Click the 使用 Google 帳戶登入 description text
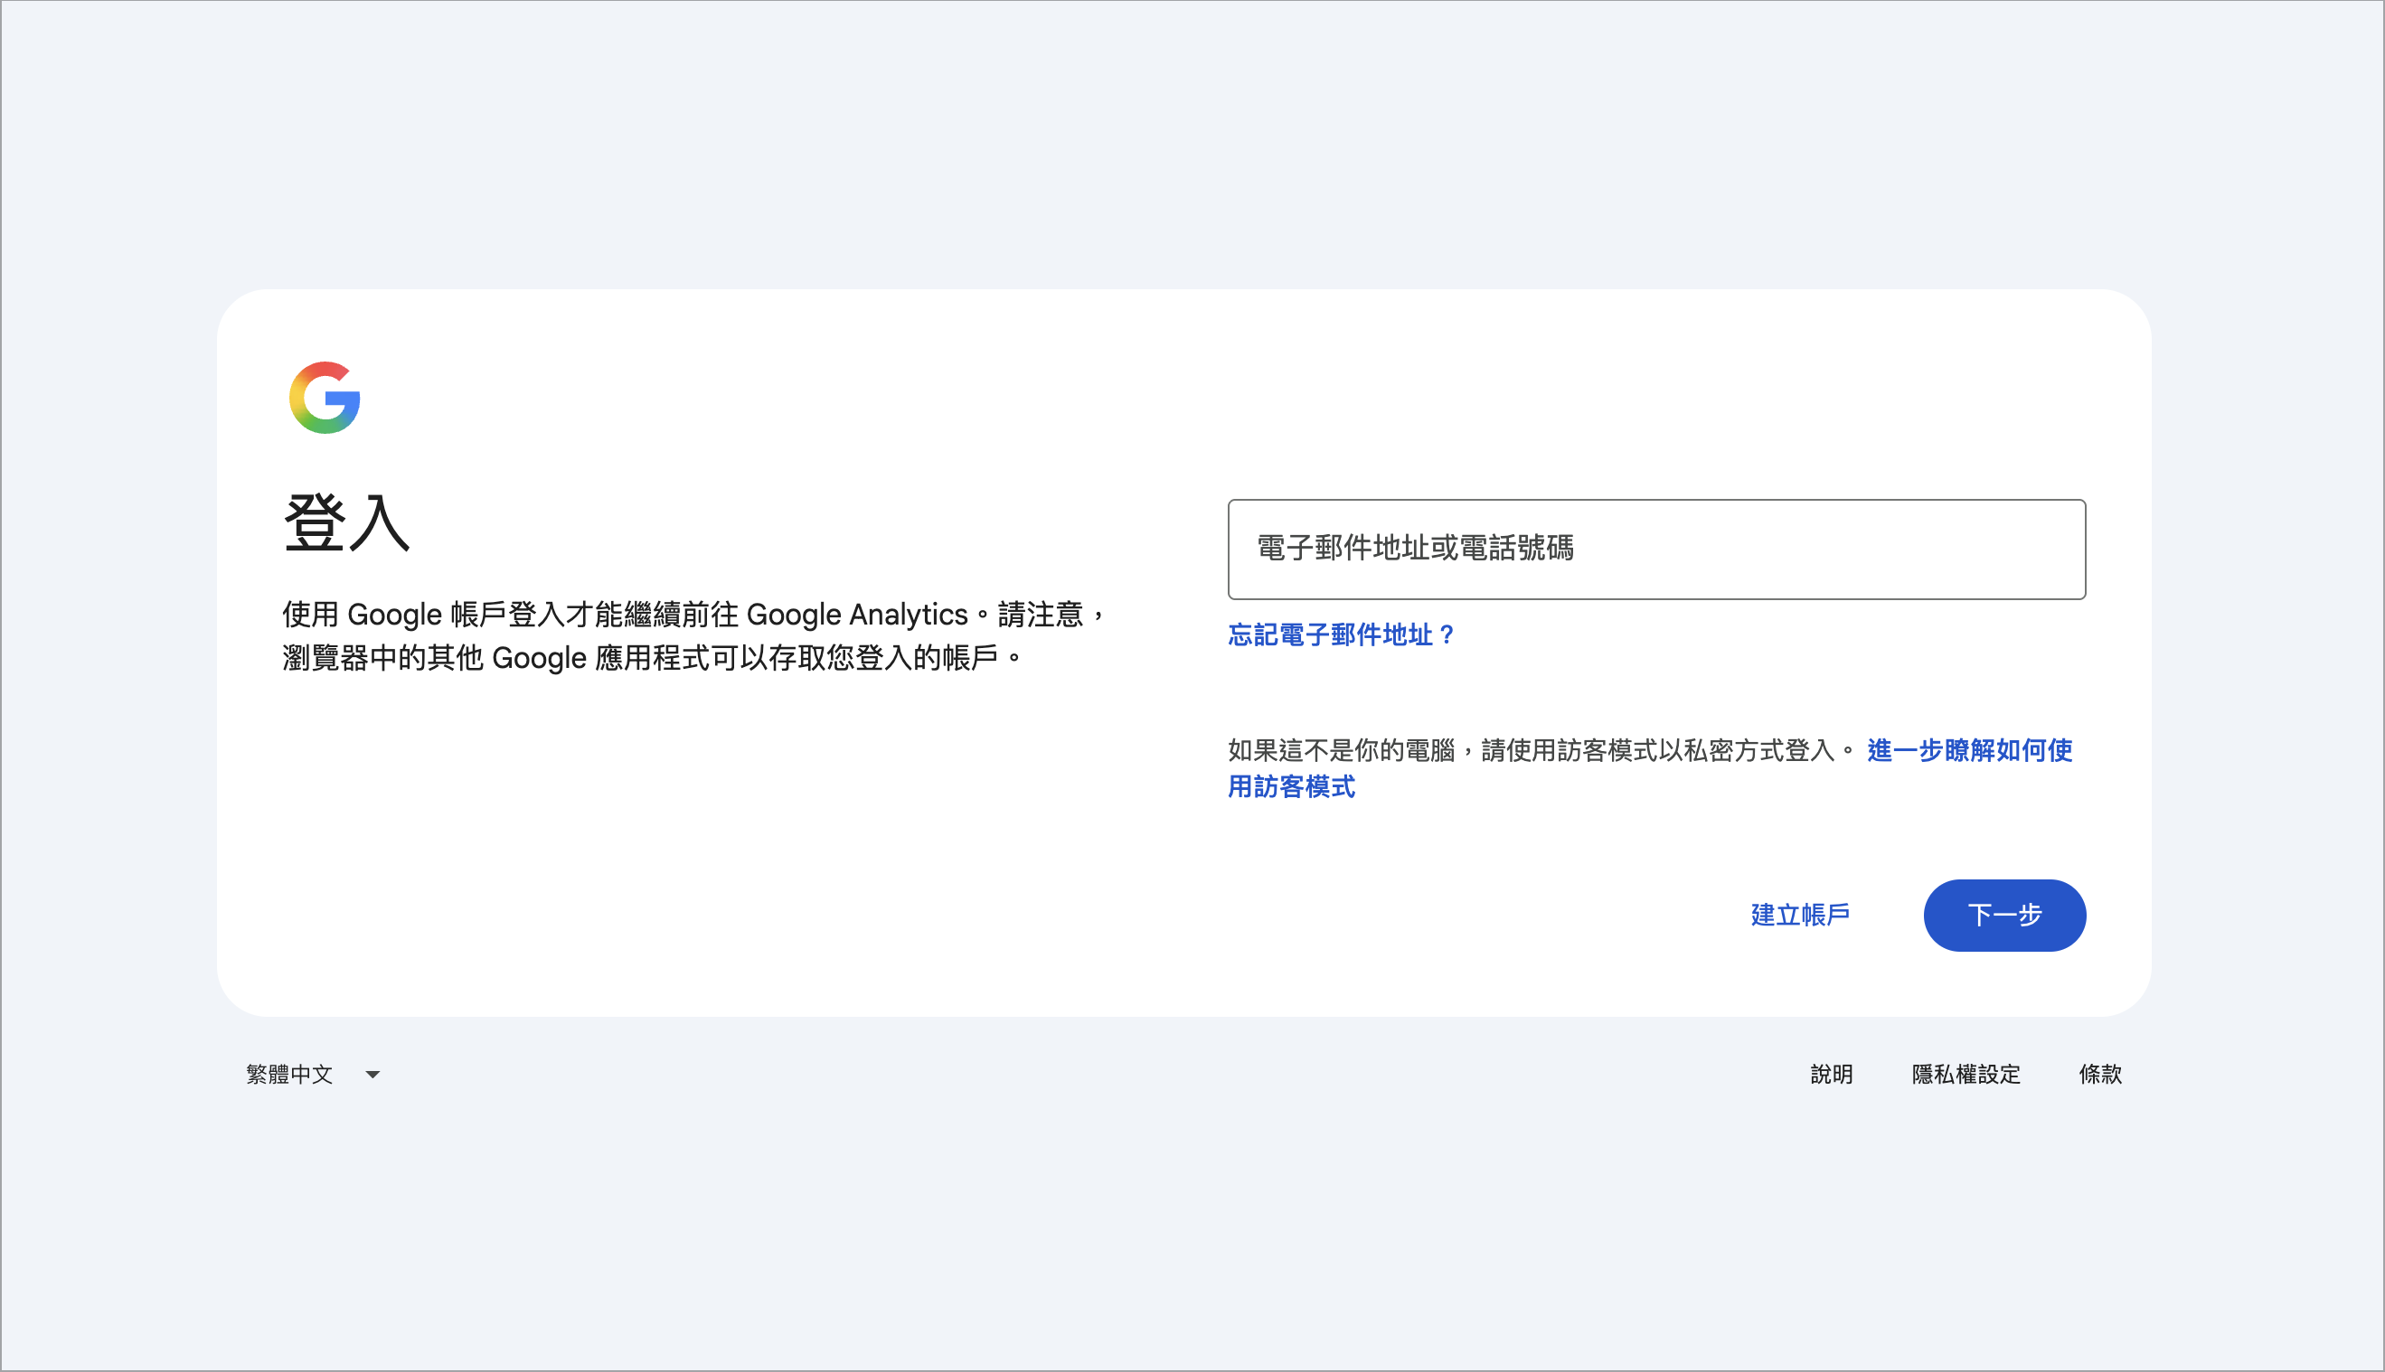This screenshot has width=2385, height=1372. coord(694,636)
